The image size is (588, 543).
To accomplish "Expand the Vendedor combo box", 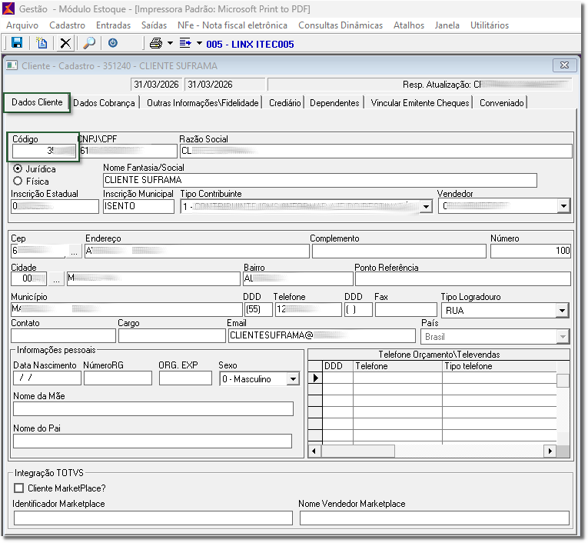I will tap(563, 206).
